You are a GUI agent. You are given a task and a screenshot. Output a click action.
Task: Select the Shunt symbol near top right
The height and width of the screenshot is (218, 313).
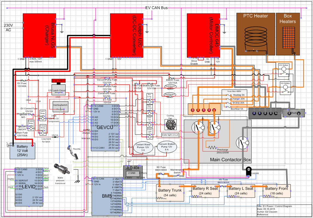(x=294, y=113)
